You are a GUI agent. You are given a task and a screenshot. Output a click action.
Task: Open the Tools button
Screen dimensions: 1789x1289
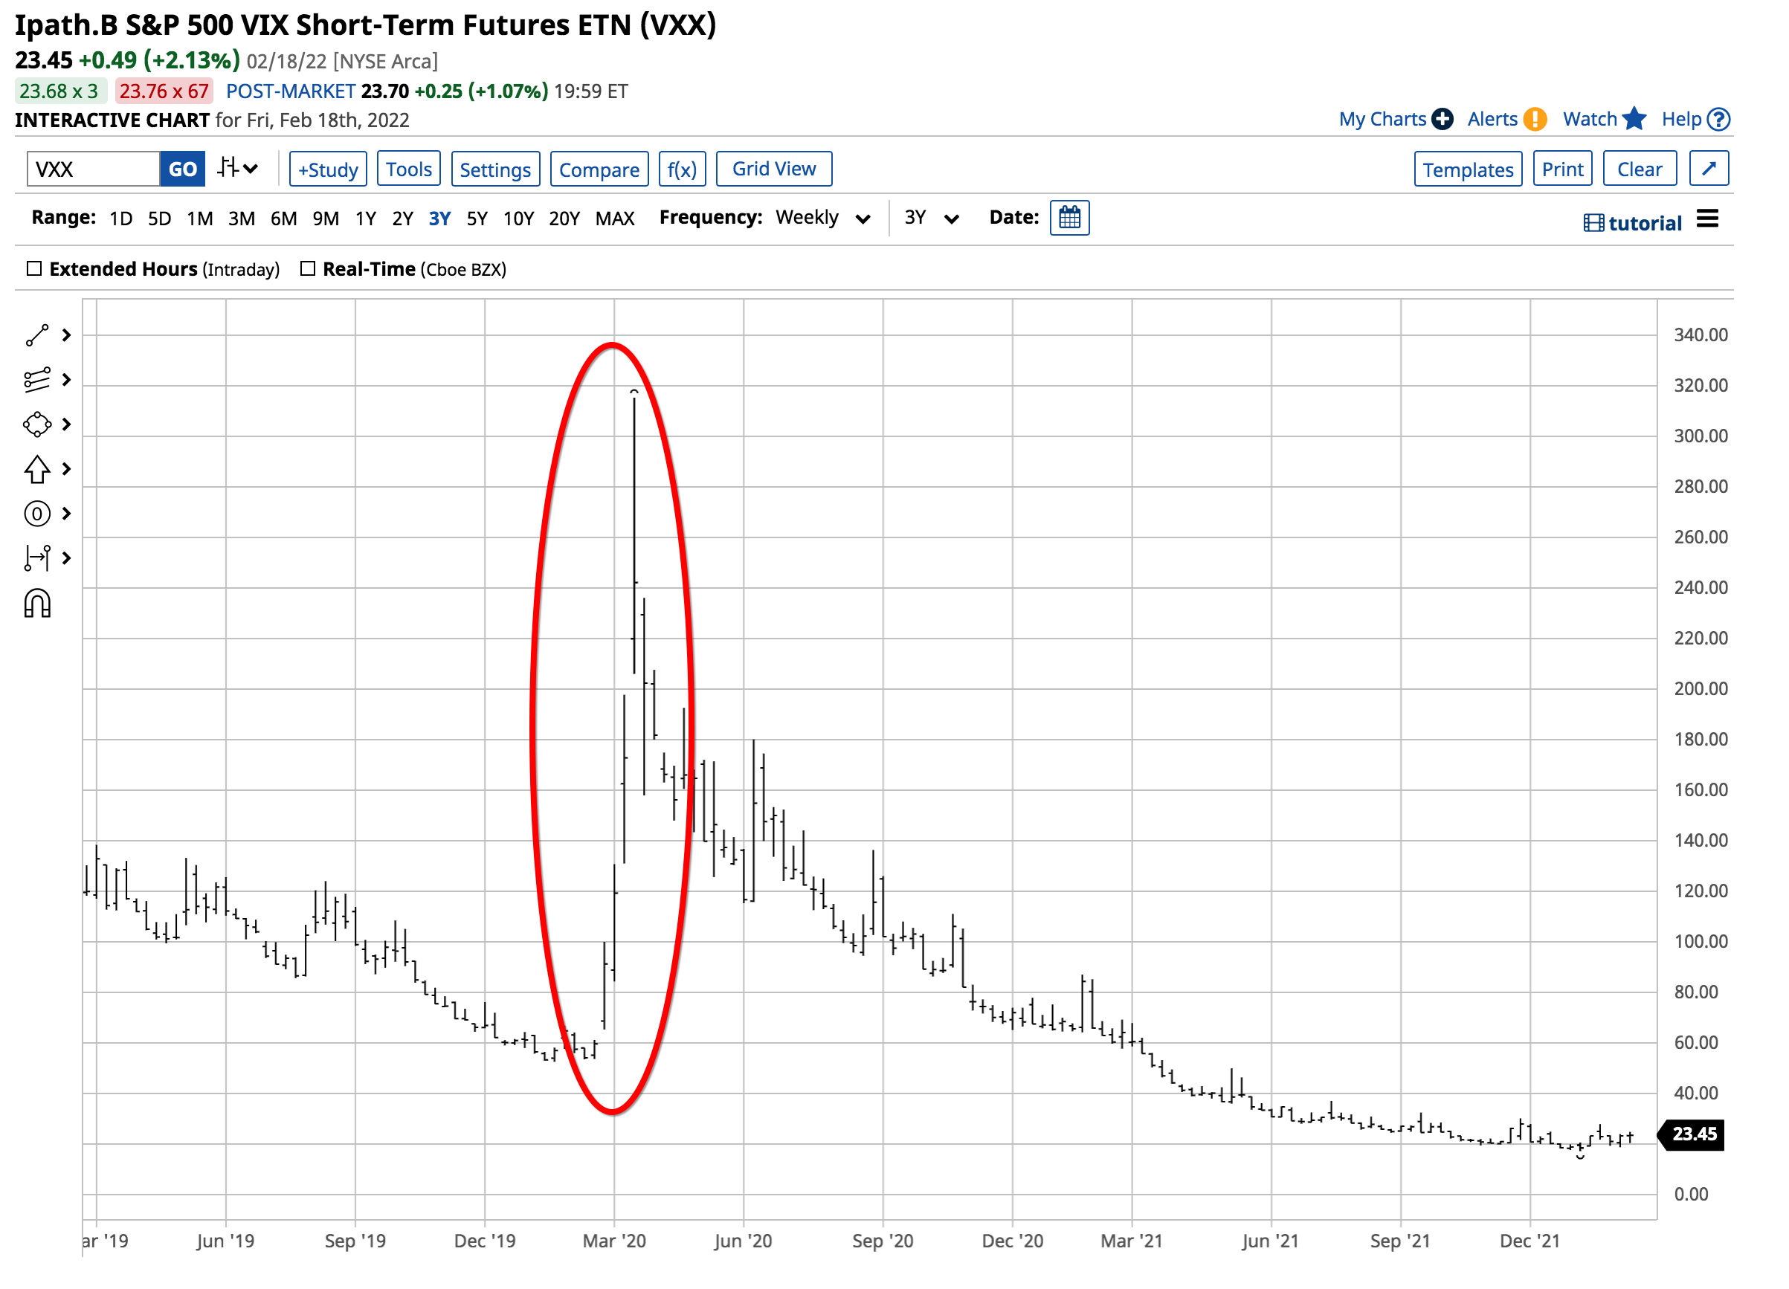click(409, 169)
